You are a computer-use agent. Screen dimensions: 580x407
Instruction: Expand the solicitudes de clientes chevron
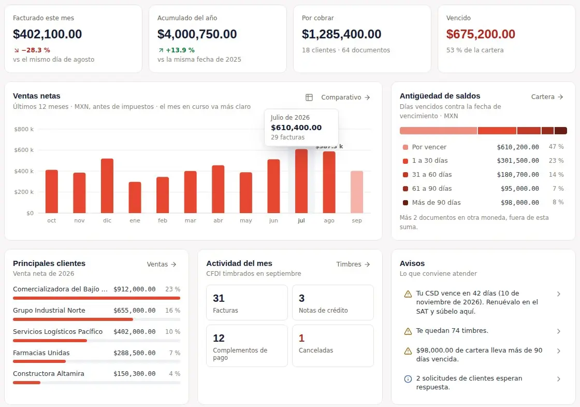[559, 379]
